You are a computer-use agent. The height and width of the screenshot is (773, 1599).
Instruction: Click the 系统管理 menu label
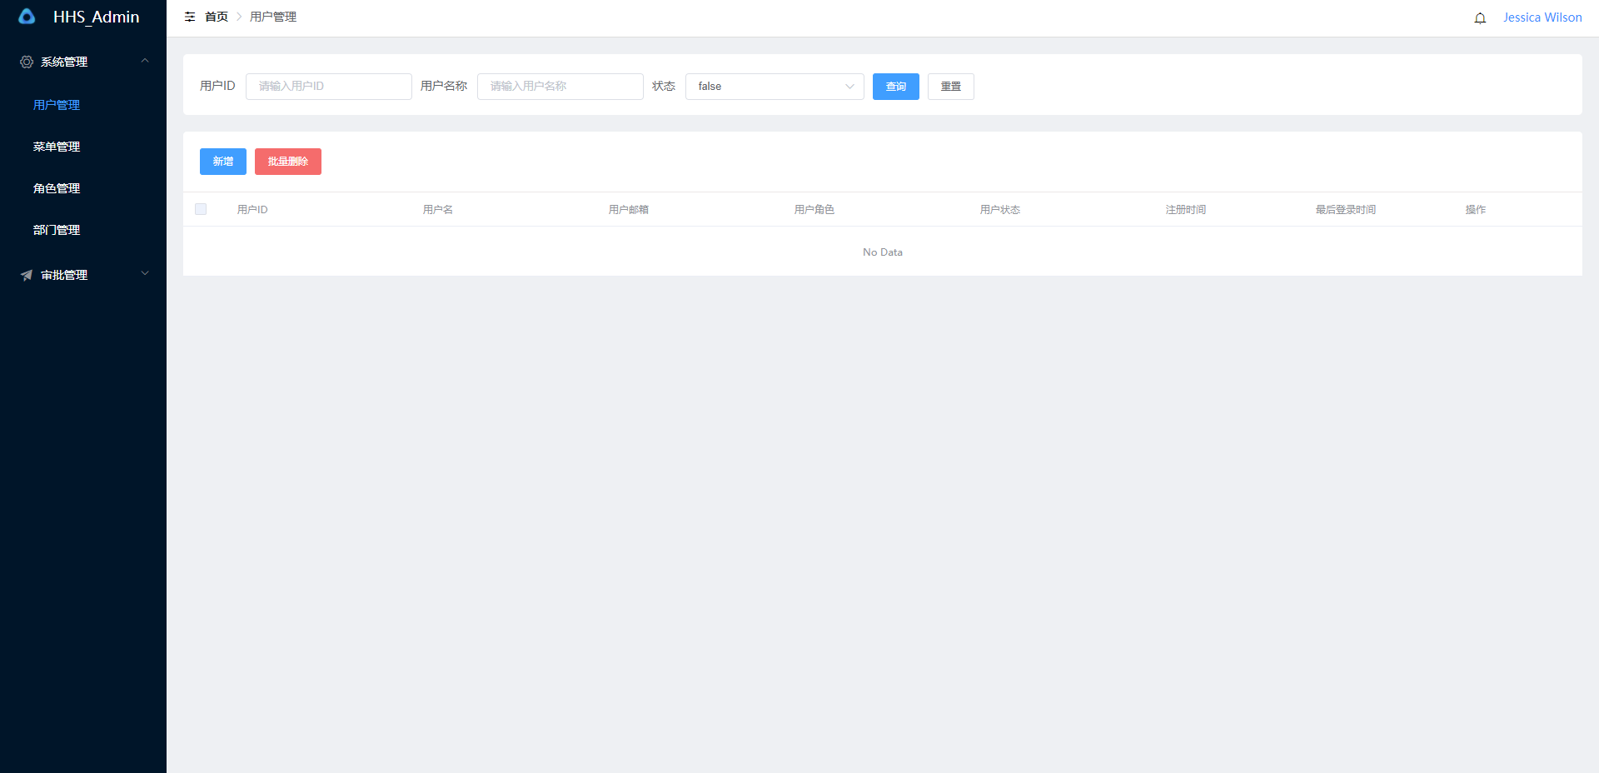click(x=64, y=62)
